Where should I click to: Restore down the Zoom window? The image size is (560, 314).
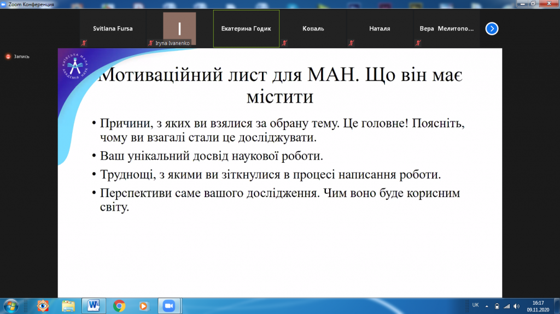(x=533, y=4)
